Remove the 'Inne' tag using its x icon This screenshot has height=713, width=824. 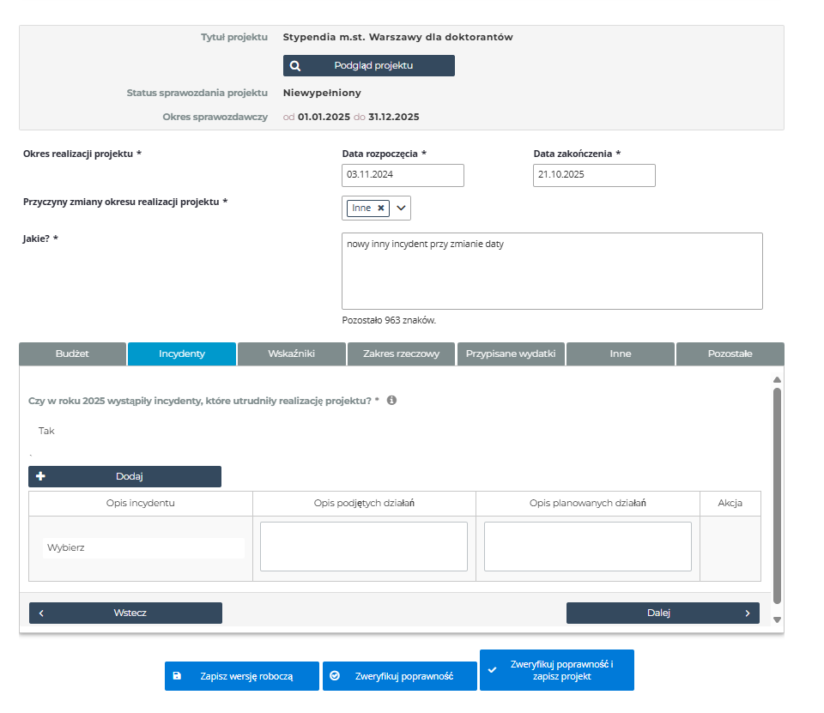click(380, 208)
